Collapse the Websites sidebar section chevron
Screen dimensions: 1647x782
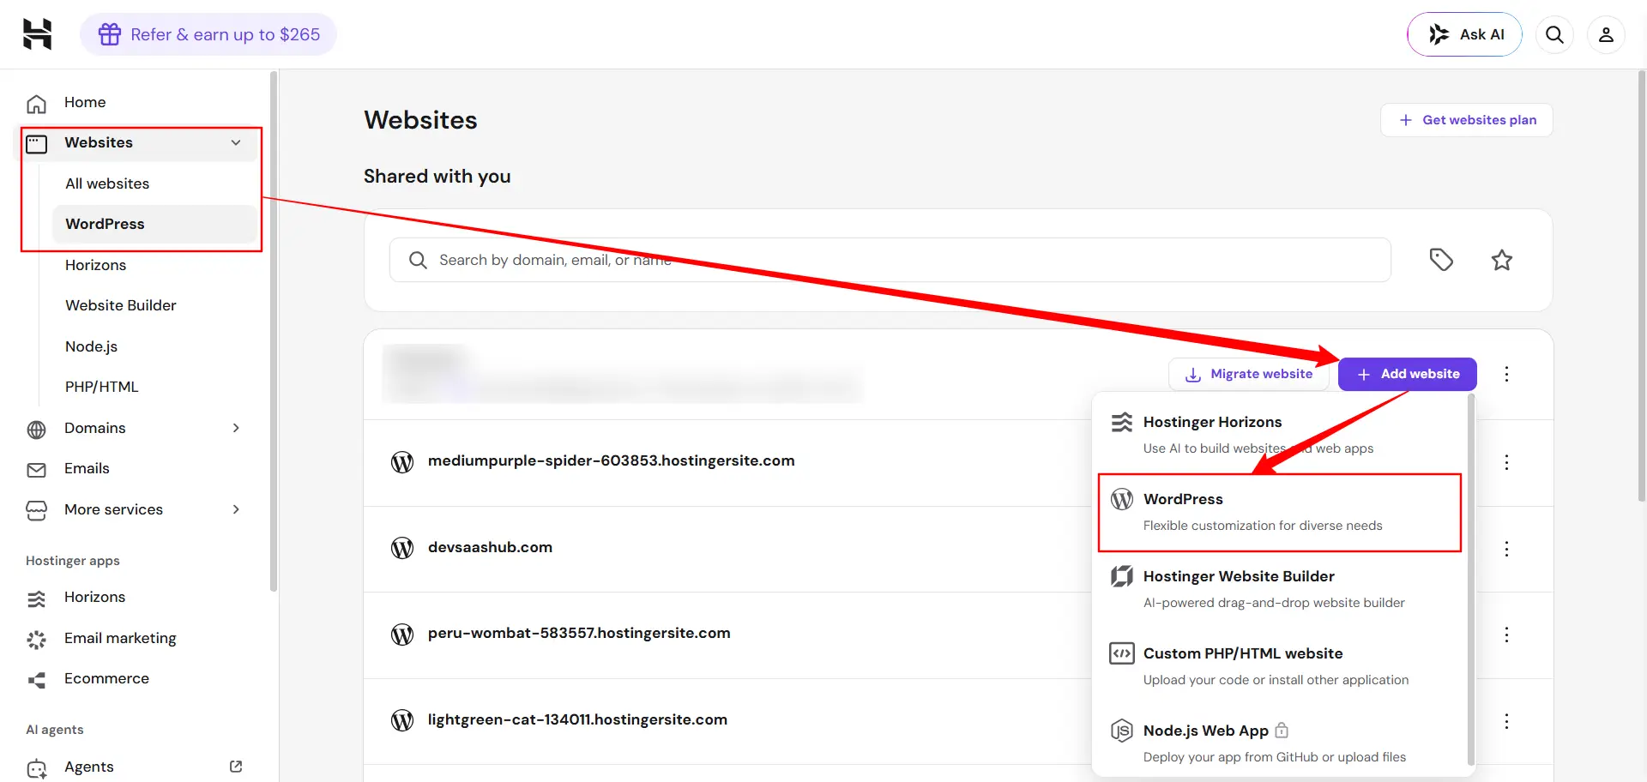[x=236, y=142]
